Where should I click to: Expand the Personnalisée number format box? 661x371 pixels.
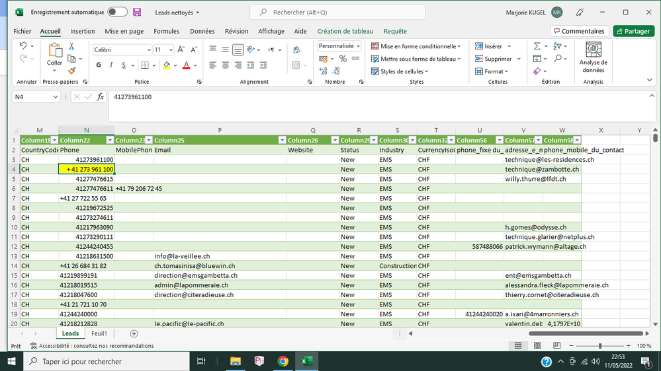357,46
